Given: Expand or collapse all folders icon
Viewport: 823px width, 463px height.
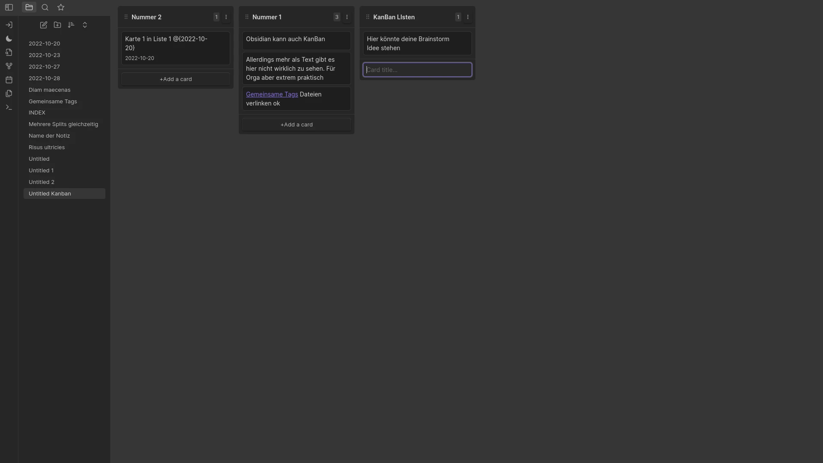Looking at the screenshot, I should pos(85,25).
